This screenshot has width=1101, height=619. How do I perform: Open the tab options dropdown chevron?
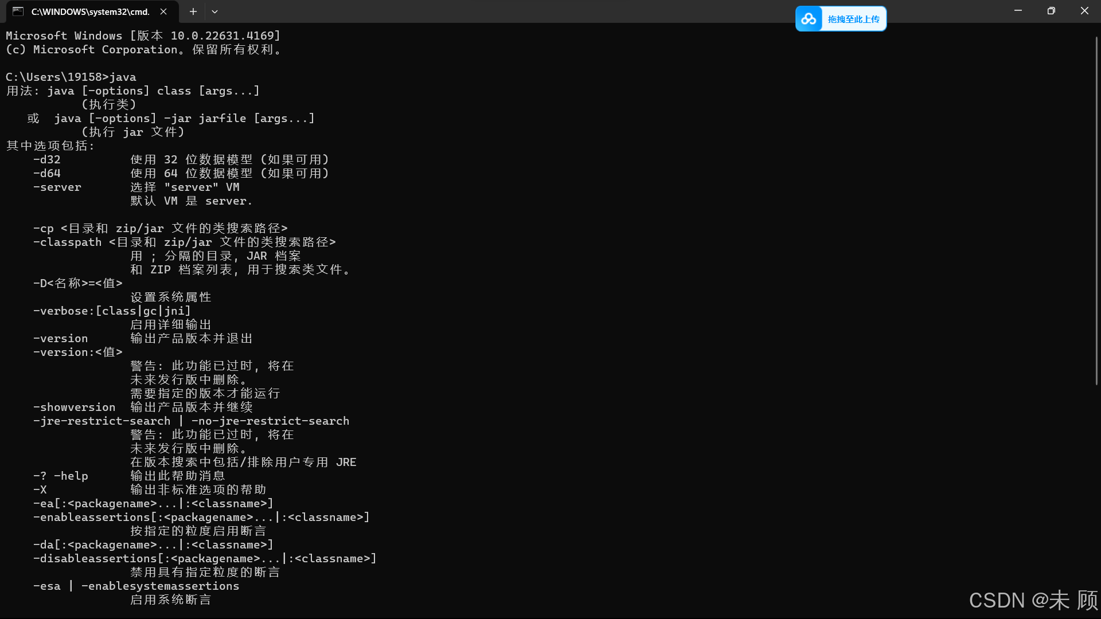pos(214,11)
